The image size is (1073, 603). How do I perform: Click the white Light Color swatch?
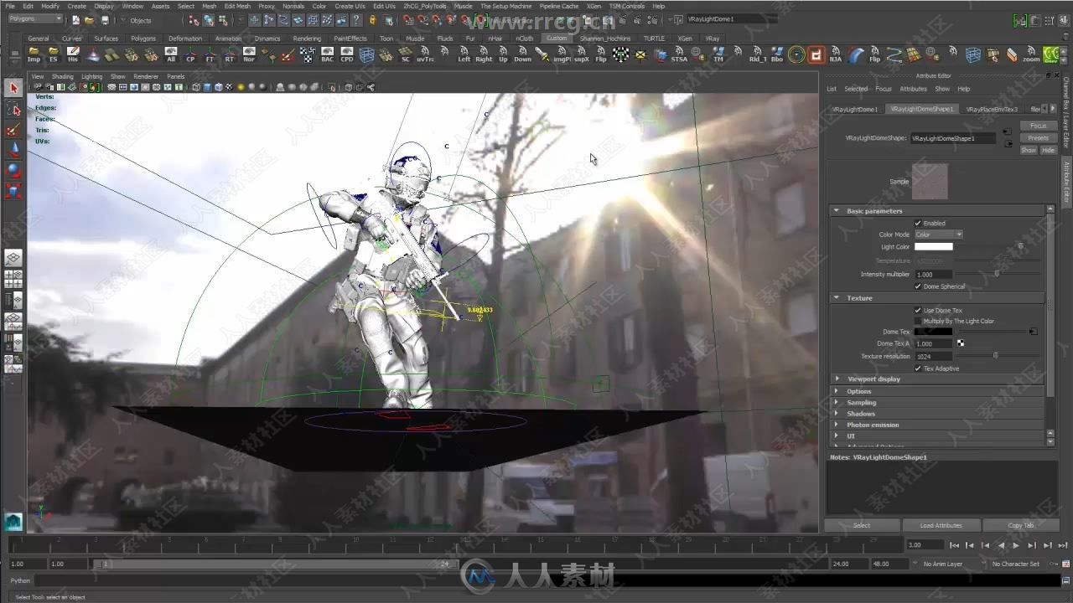[x=933, y=247]
